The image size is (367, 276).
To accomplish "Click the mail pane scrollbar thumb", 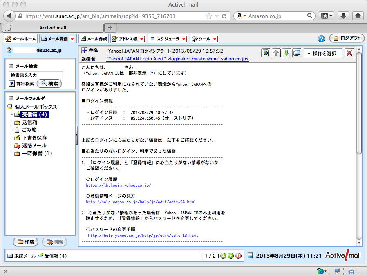I will point(359,103).
